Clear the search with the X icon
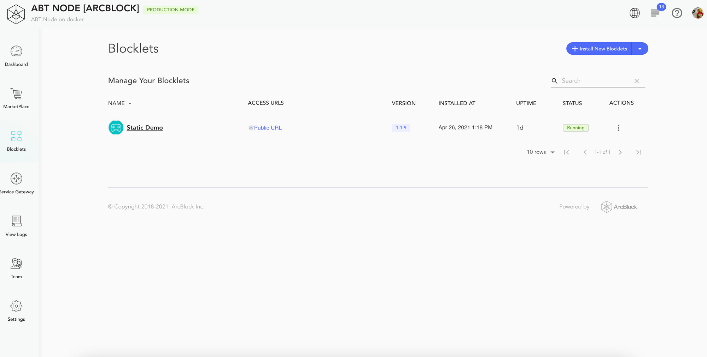The width and height of the screenshot is (707, 357). tap(637, 81)
